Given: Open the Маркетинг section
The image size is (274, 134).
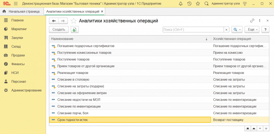Looking at the screenshot, I should [19, 29].
